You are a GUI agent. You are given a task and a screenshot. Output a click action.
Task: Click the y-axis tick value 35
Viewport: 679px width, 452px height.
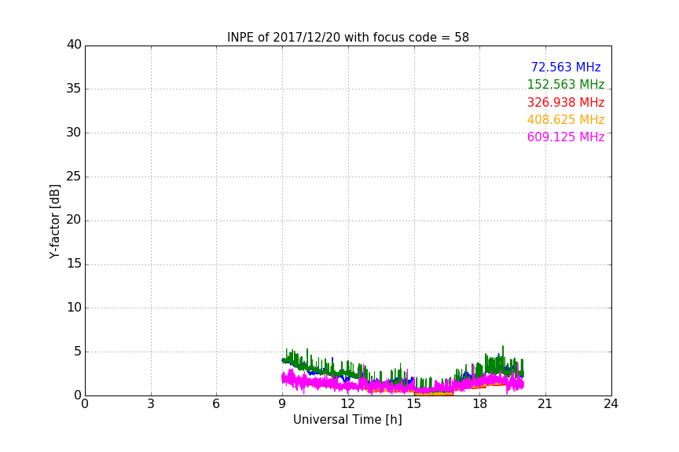point(74,89)
